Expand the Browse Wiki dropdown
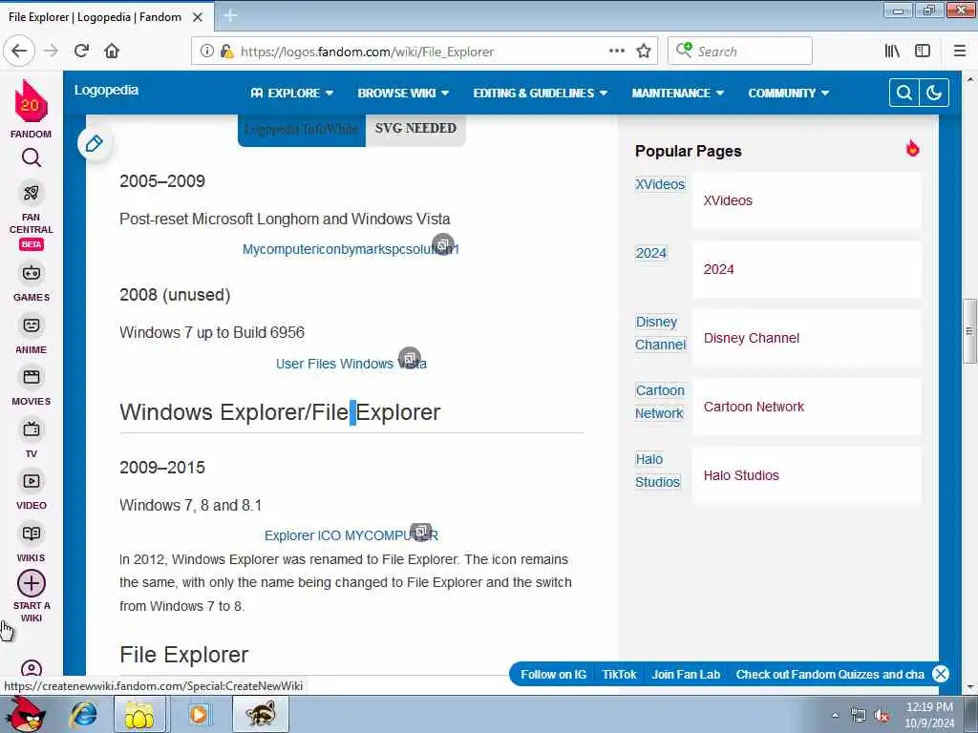 (403, 93)
